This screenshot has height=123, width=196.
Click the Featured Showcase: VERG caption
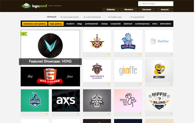pos(50,61)
